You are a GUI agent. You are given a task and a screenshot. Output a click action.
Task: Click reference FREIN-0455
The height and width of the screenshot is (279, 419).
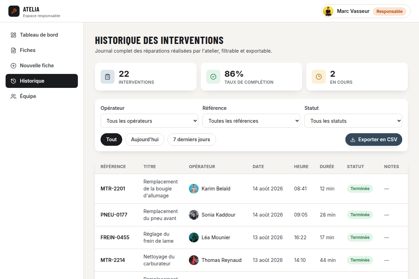point(115,237)
